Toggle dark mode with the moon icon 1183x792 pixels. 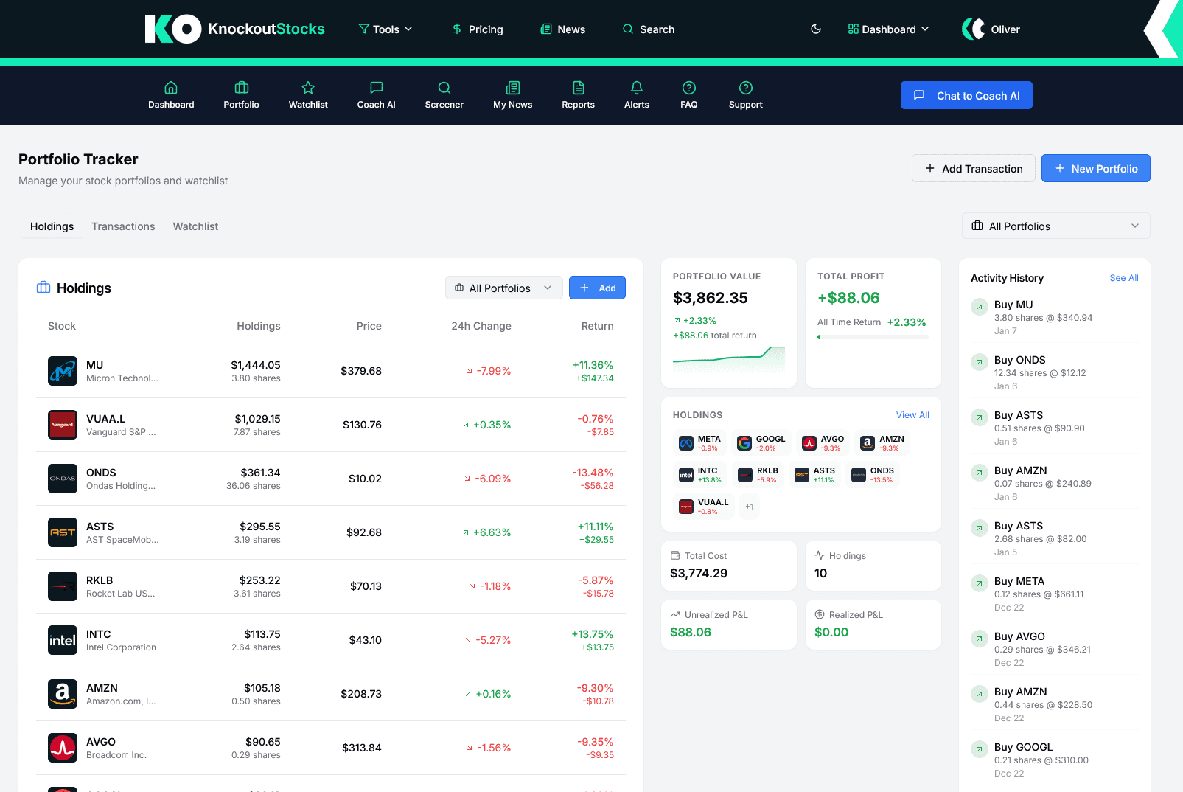click(816, 29)
